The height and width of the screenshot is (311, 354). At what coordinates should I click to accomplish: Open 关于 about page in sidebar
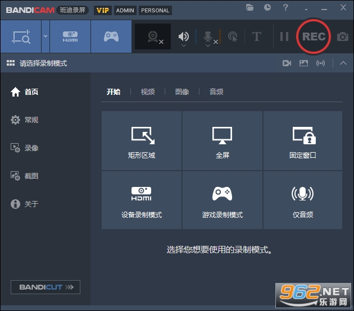pyautogui.click(x=24, y=204)
